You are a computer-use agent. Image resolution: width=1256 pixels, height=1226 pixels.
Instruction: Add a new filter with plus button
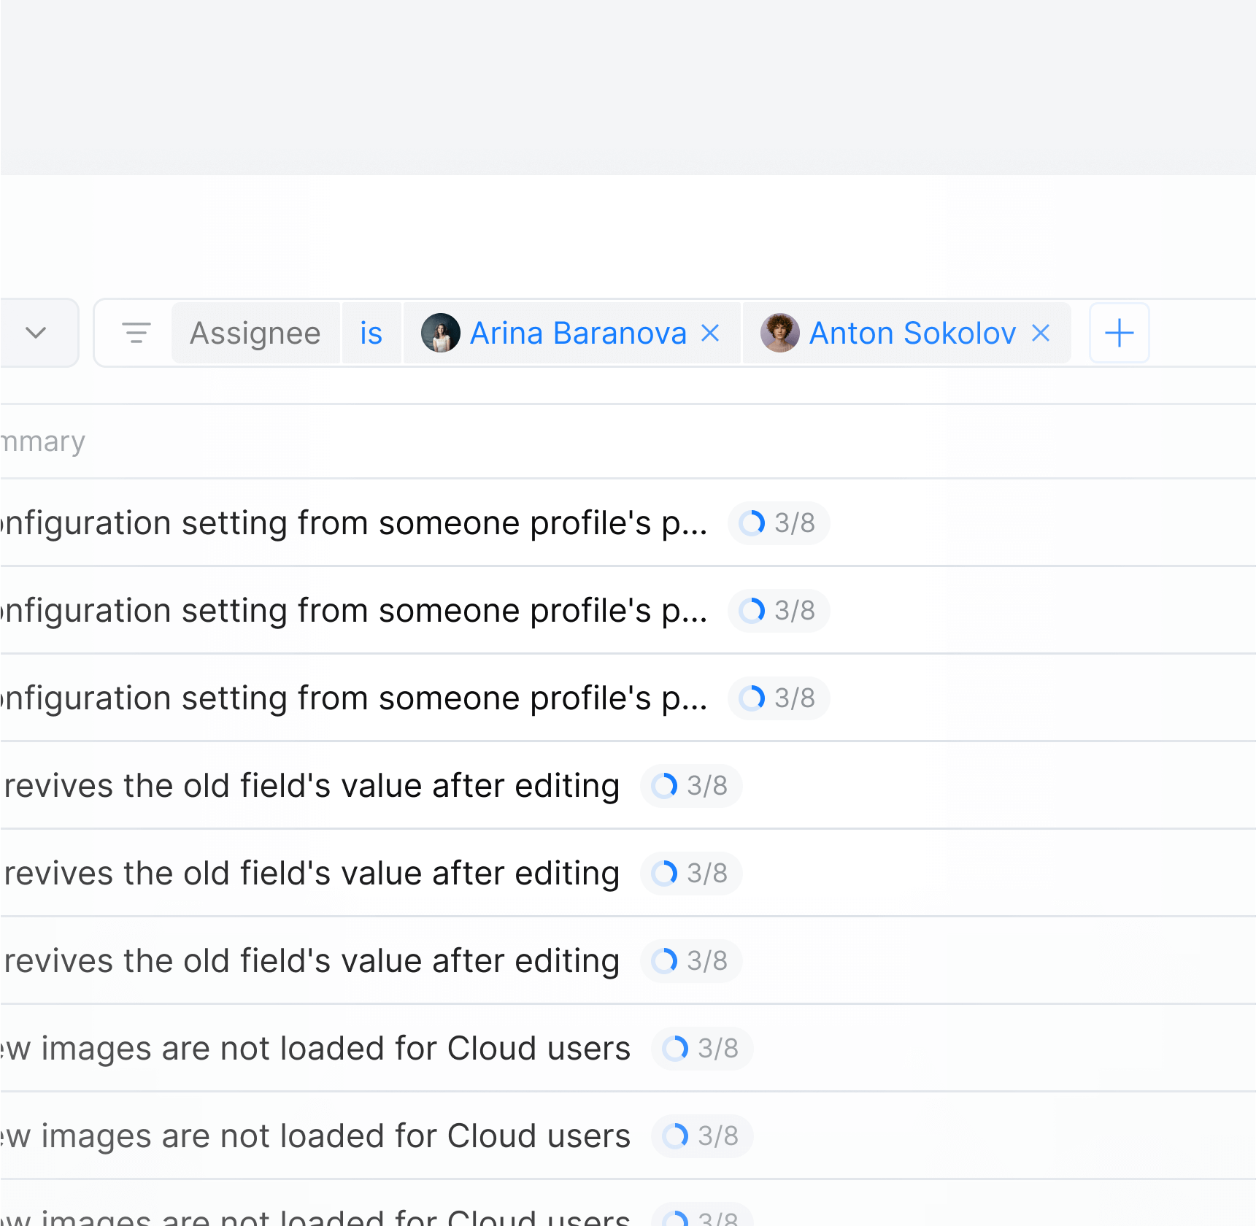point(1119,334)
